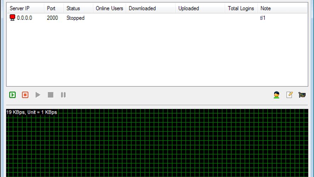Click the red Stop All servers icon
314x177 pixels.
25,95
